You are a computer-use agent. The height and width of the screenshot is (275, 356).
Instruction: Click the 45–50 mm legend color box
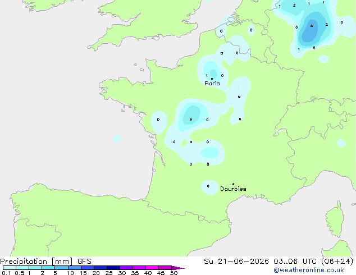pyautogui.click(x=165, y=268)
